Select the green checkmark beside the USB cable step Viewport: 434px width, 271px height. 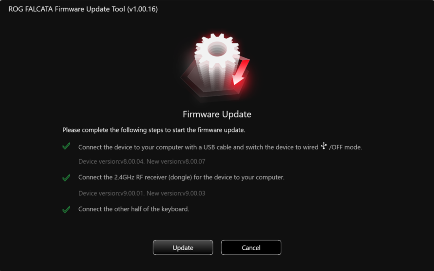66,146
